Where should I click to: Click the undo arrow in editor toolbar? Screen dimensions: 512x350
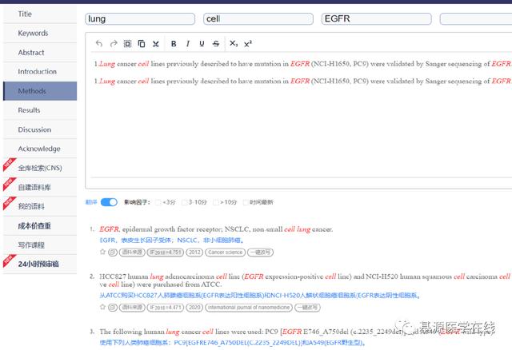click(x=98, y=44)
